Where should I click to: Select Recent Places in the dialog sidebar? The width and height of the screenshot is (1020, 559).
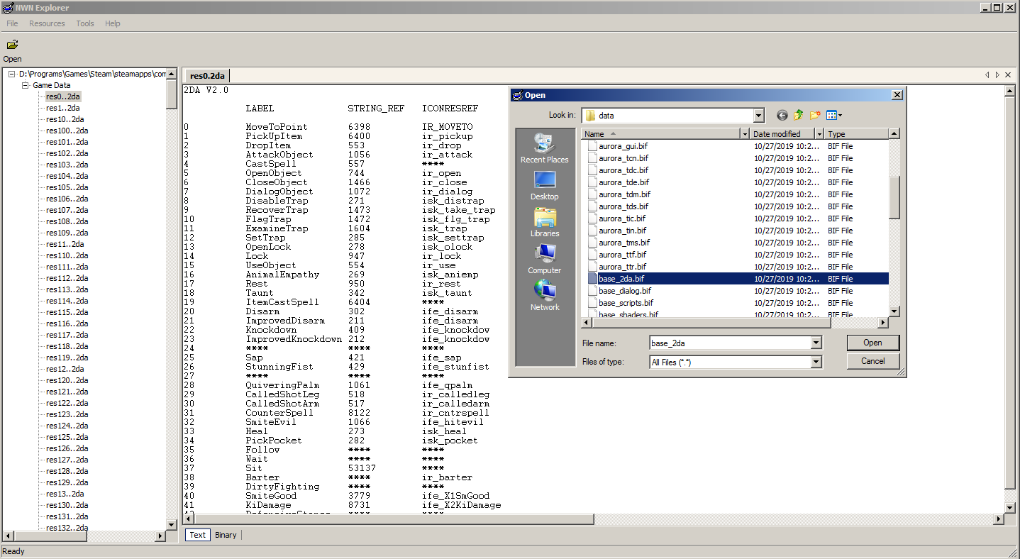coord(545,148)
